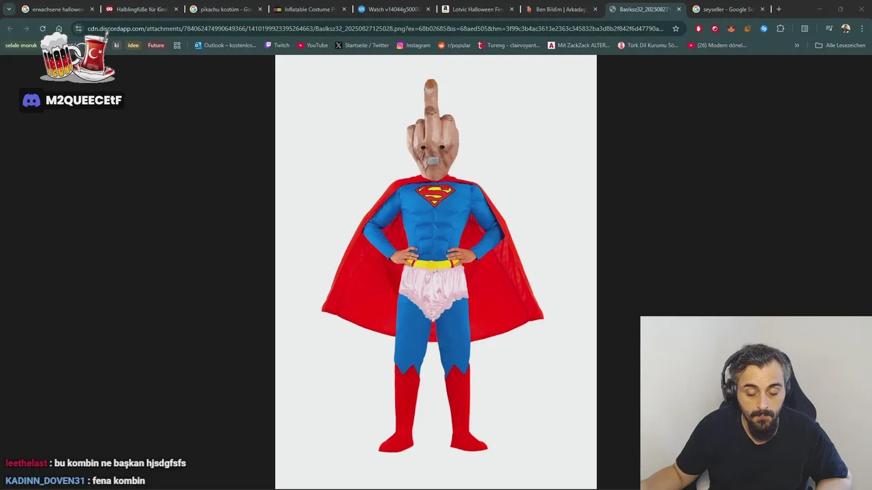Click the cdn.discordapp.com address bar
This screenshot has width=872, height=490.
[375, 29]
